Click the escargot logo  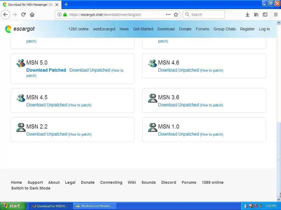[x=20, y=29]
